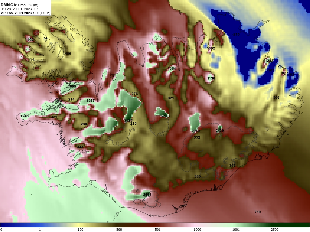The width and height of the screenshot is (310, 232).
Task: Click the map value 2439
Action: (x=220, y=131)
